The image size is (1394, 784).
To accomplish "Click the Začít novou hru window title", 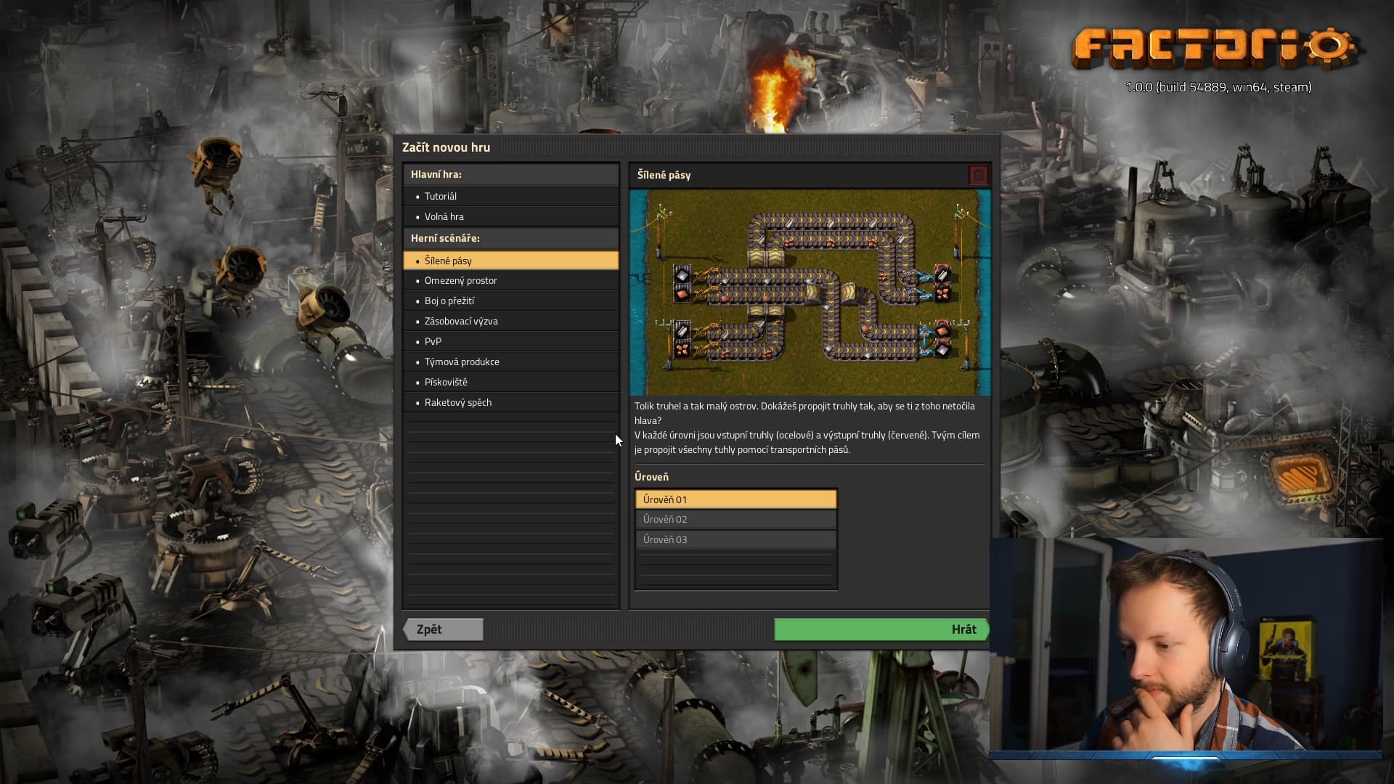I will 446,147.
